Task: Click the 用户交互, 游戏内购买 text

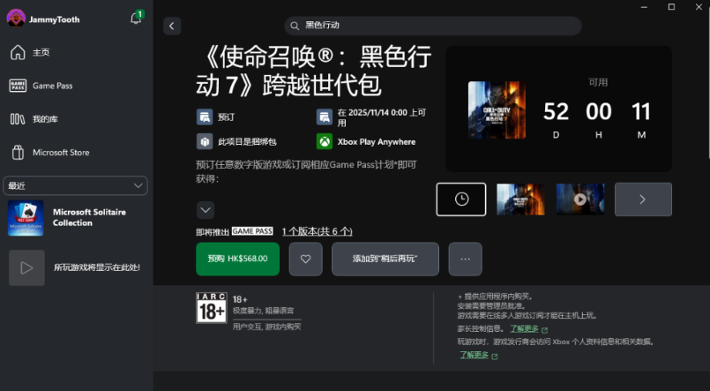Action: [x=266, y=327]
